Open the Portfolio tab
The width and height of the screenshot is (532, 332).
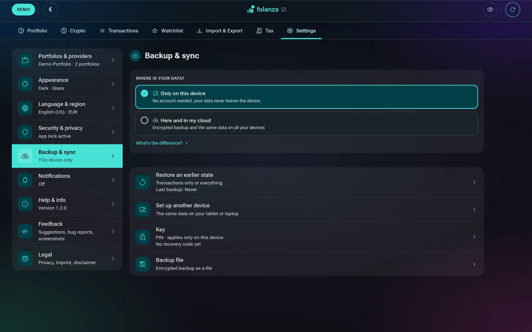click(33, 31)
